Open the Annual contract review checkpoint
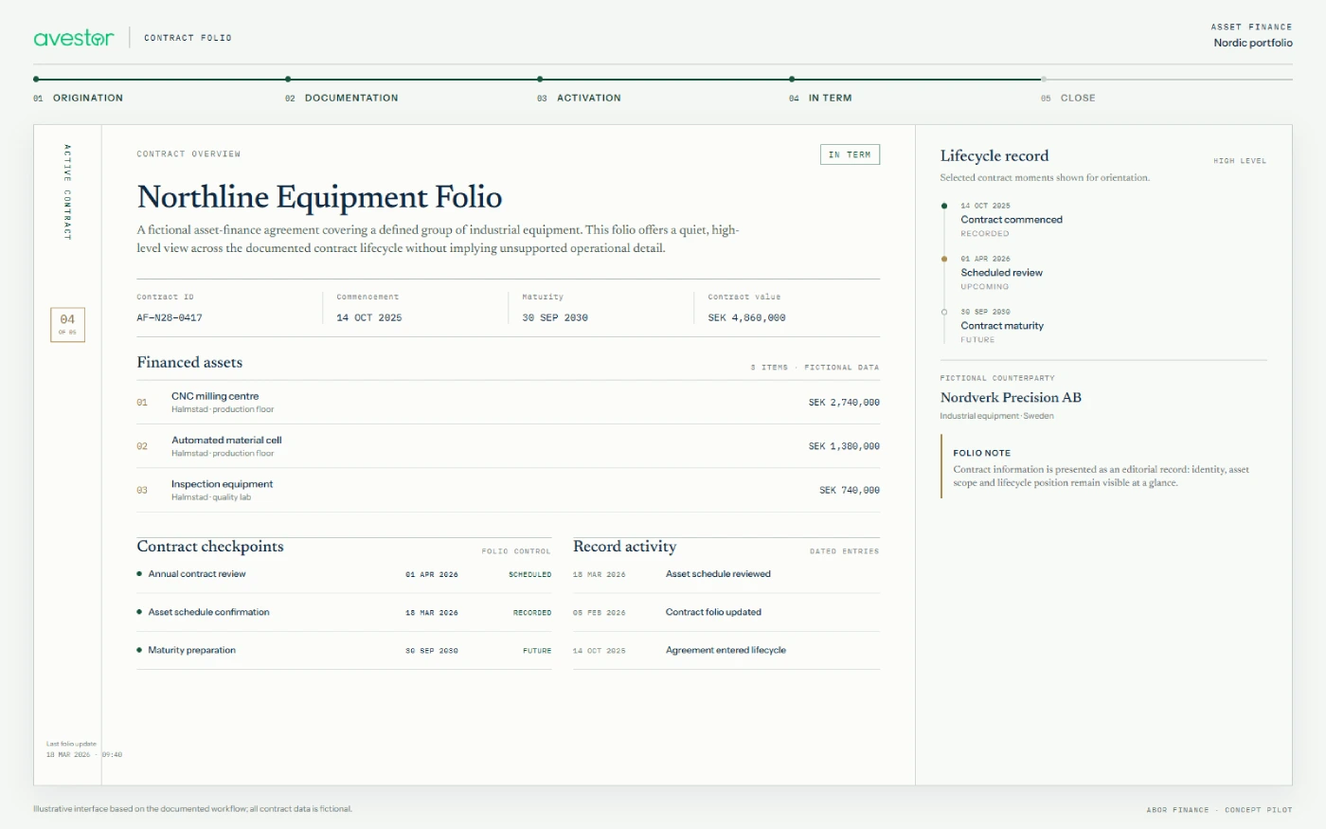1326x829 pixels. click(x=344, y=574)
